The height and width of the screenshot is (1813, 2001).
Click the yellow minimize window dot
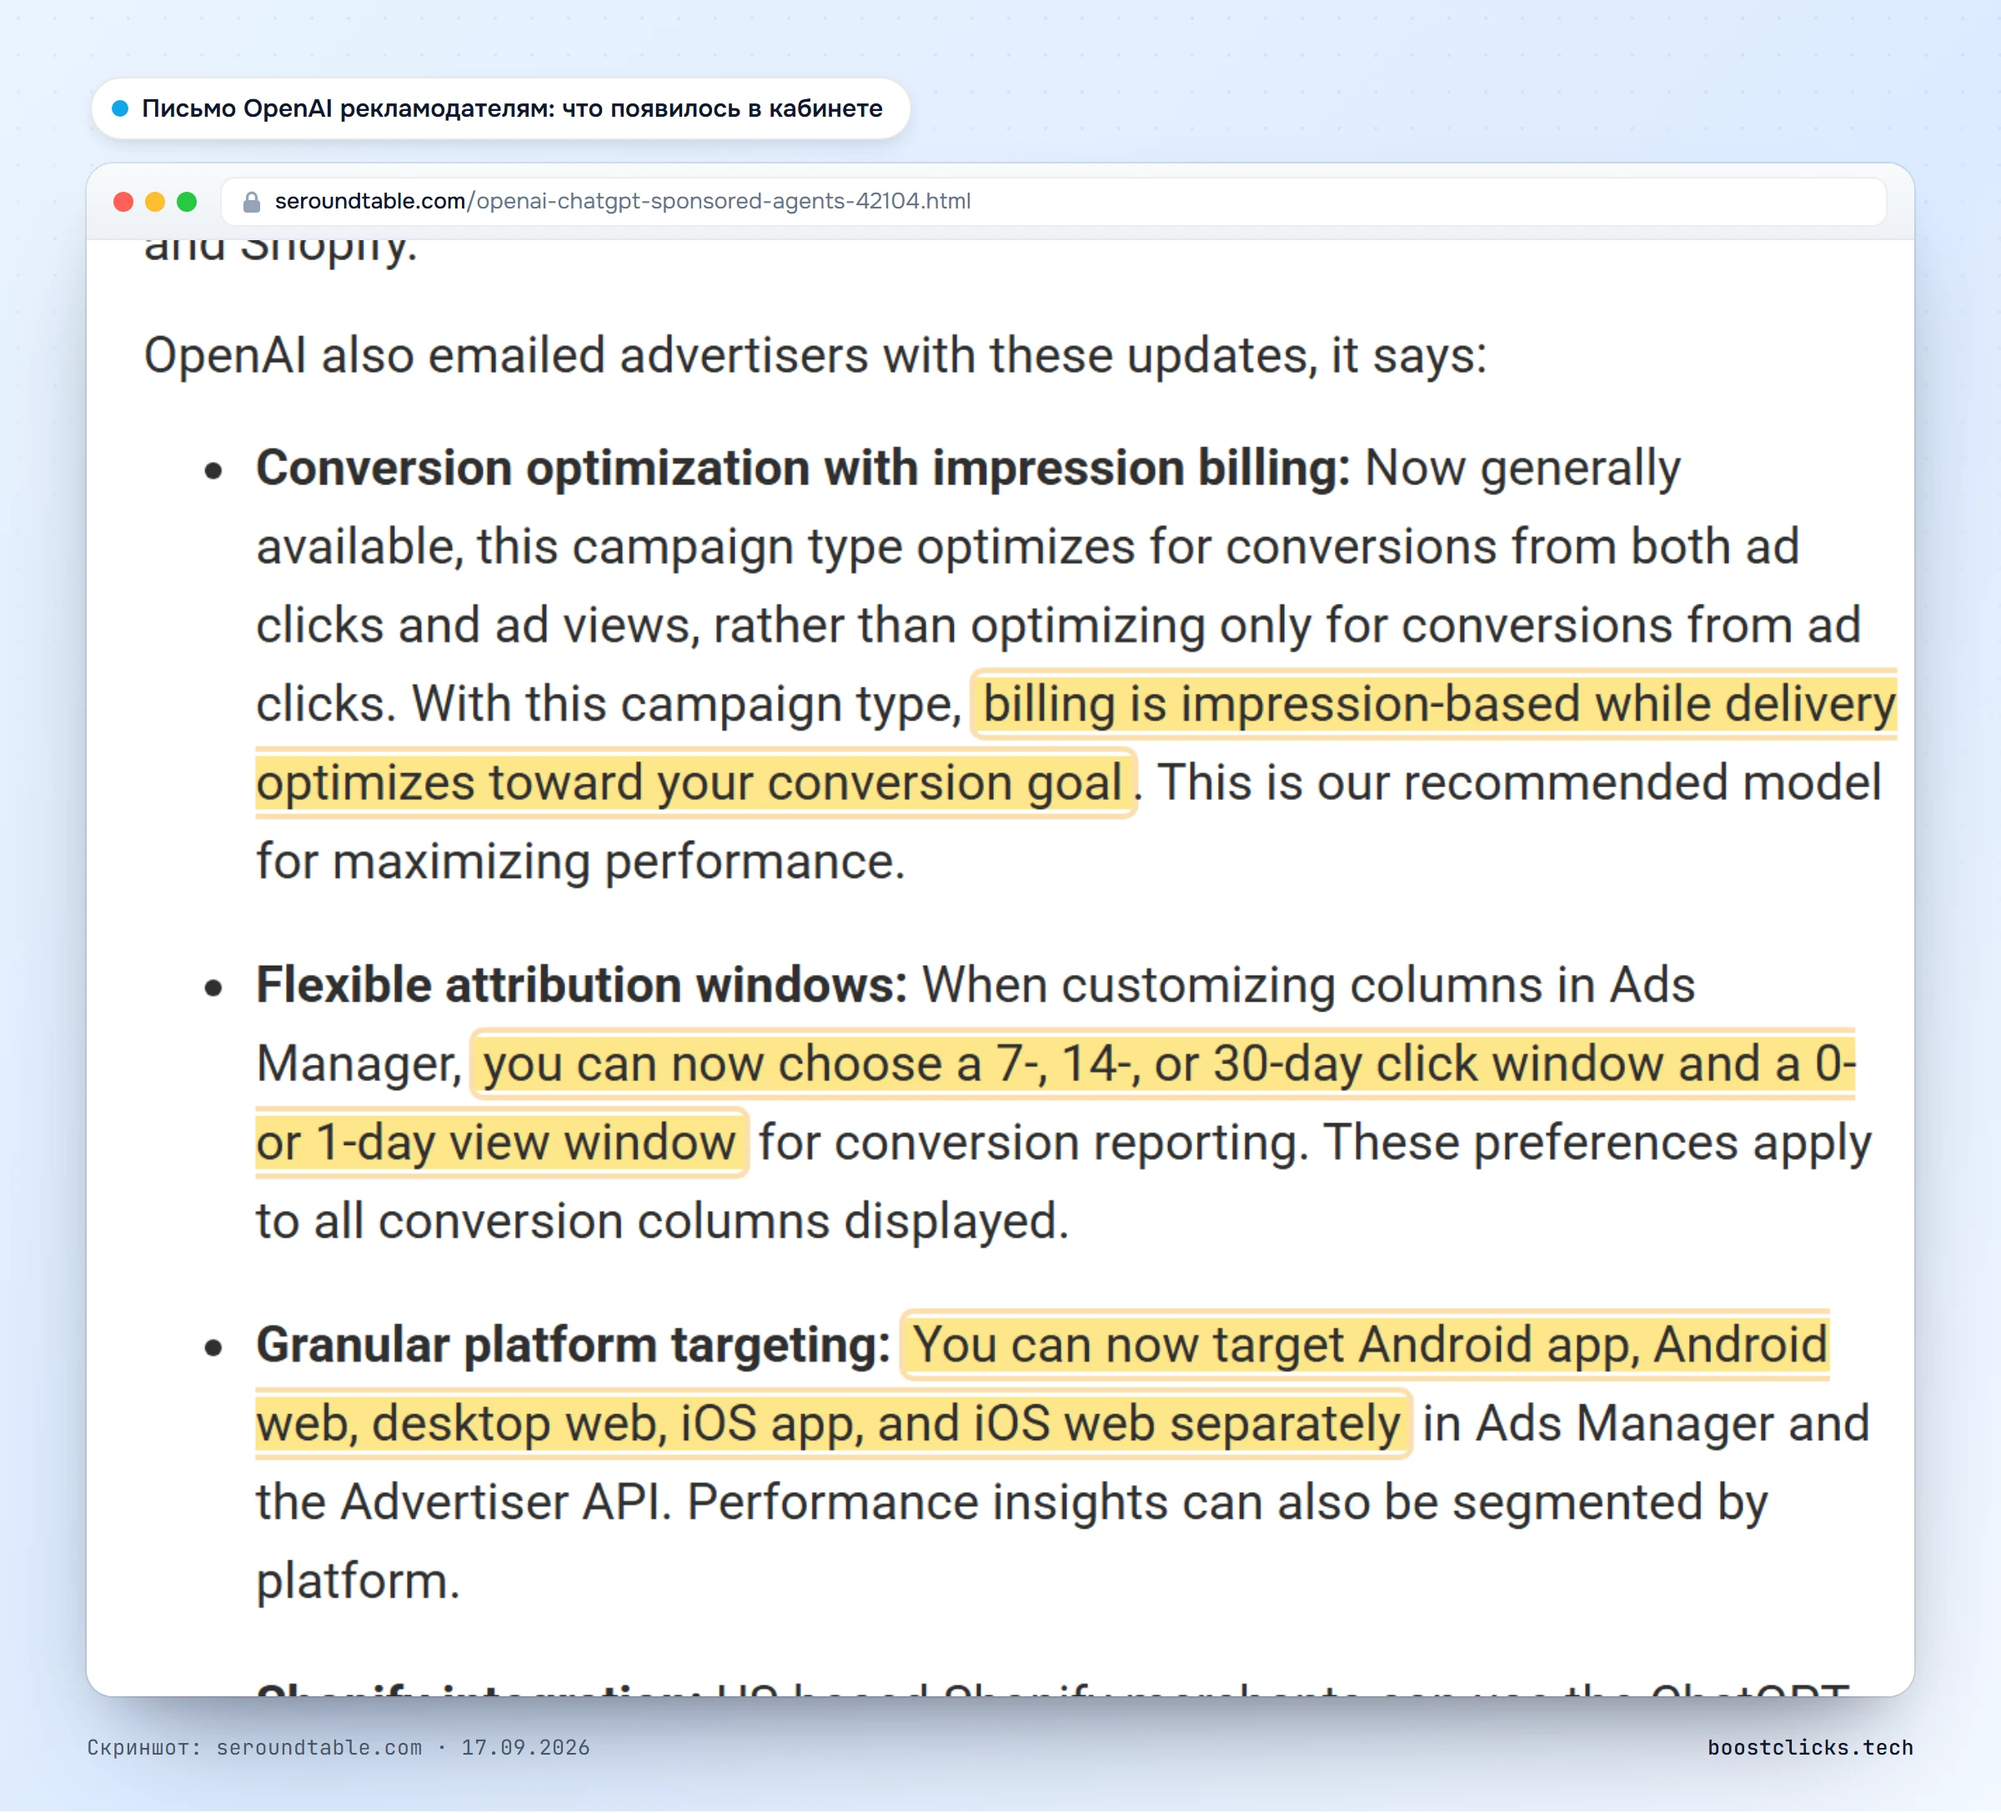coord(155,202)
